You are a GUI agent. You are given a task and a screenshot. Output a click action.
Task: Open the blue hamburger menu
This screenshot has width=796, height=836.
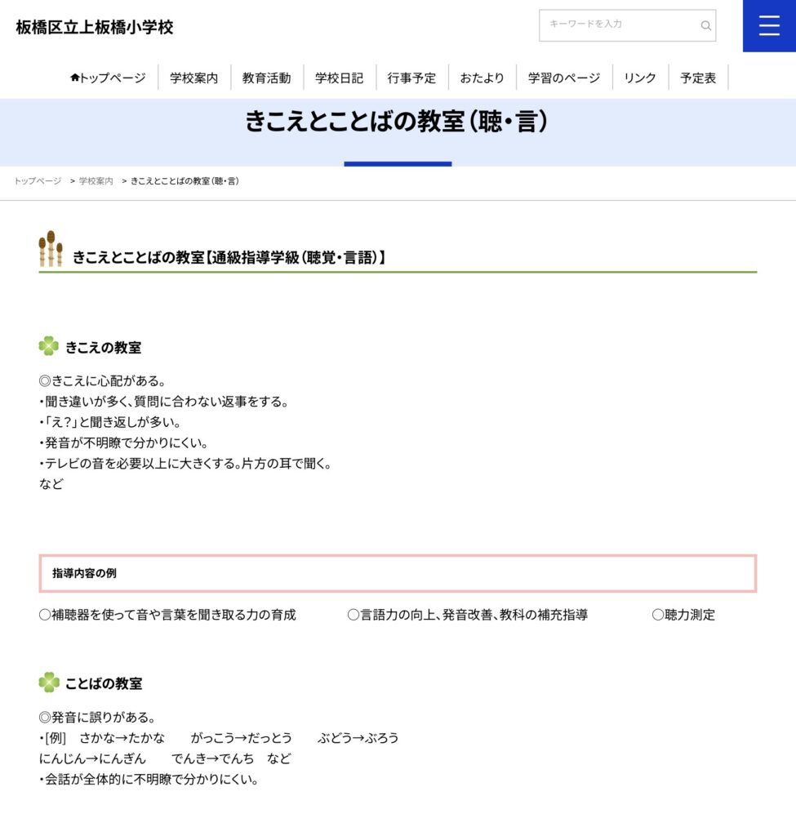click(x=769, y=26)
